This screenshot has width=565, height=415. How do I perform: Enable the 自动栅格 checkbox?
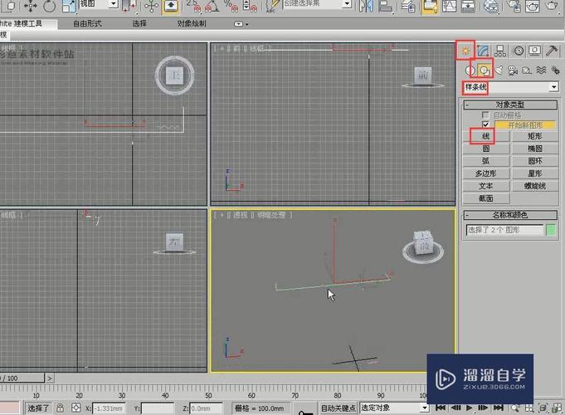(486, 115)
